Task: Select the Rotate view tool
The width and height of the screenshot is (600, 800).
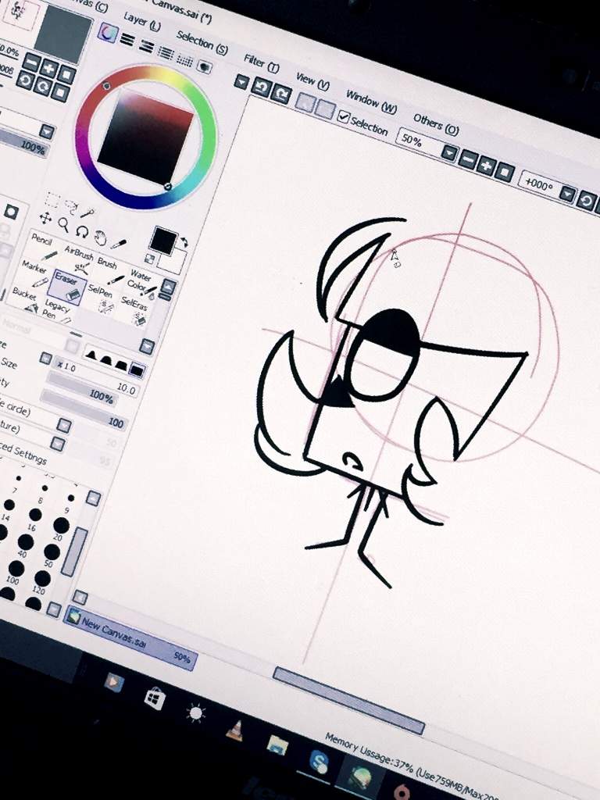Action: point(81,230)
